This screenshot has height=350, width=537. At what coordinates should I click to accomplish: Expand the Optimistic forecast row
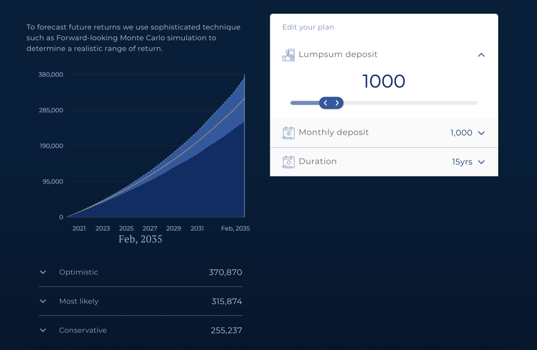tap(43, 272)
